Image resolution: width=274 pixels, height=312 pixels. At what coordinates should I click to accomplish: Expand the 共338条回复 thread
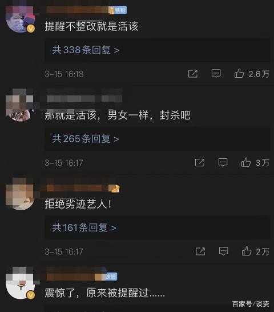86,50
